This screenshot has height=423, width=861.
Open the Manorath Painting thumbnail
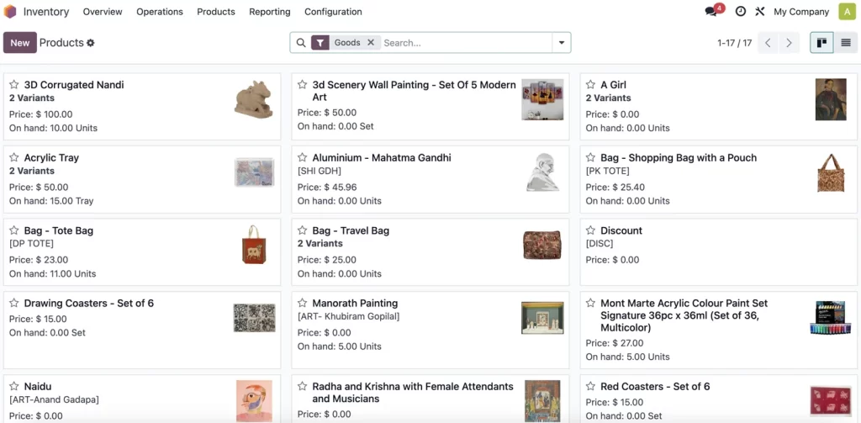(x=542, y=318)
